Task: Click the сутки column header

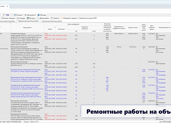Action: (x=94, y=31)
